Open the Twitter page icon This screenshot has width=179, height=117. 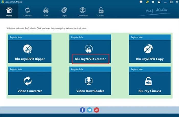(x=89, y=110)
